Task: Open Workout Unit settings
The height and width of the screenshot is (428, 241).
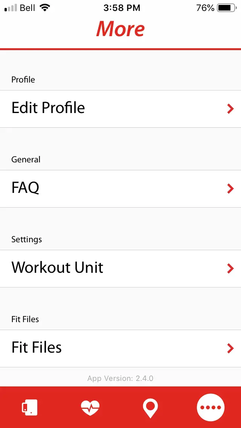Action: (57, 268)
